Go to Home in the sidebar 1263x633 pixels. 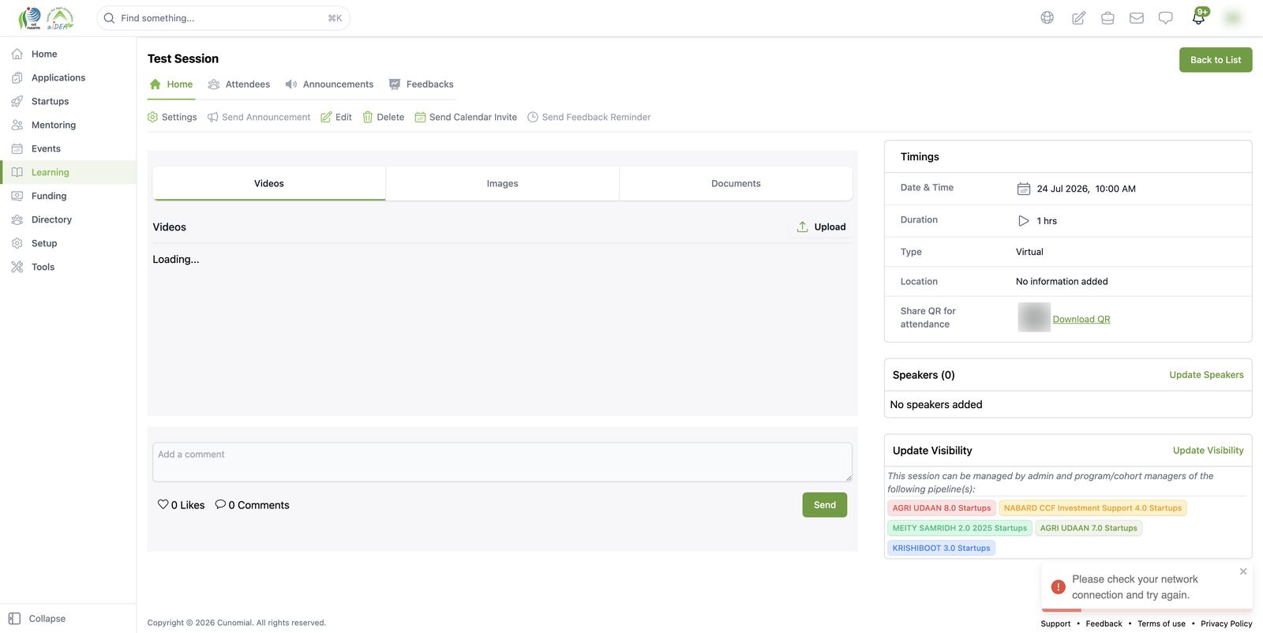pos(68,54)
